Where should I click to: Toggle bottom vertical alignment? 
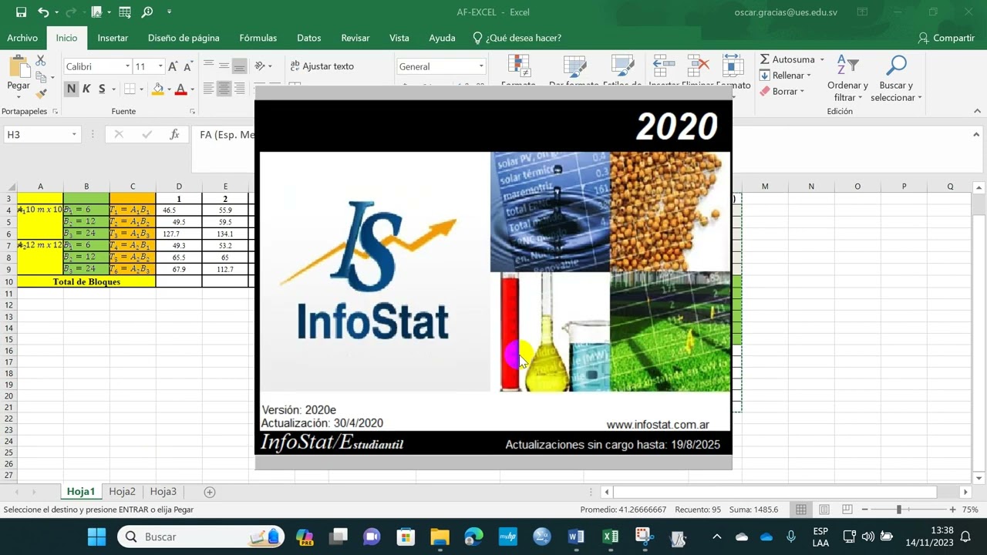point(239,66)
